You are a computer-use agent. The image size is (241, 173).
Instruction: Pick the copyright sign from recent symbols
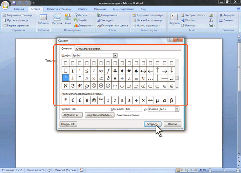94,100
